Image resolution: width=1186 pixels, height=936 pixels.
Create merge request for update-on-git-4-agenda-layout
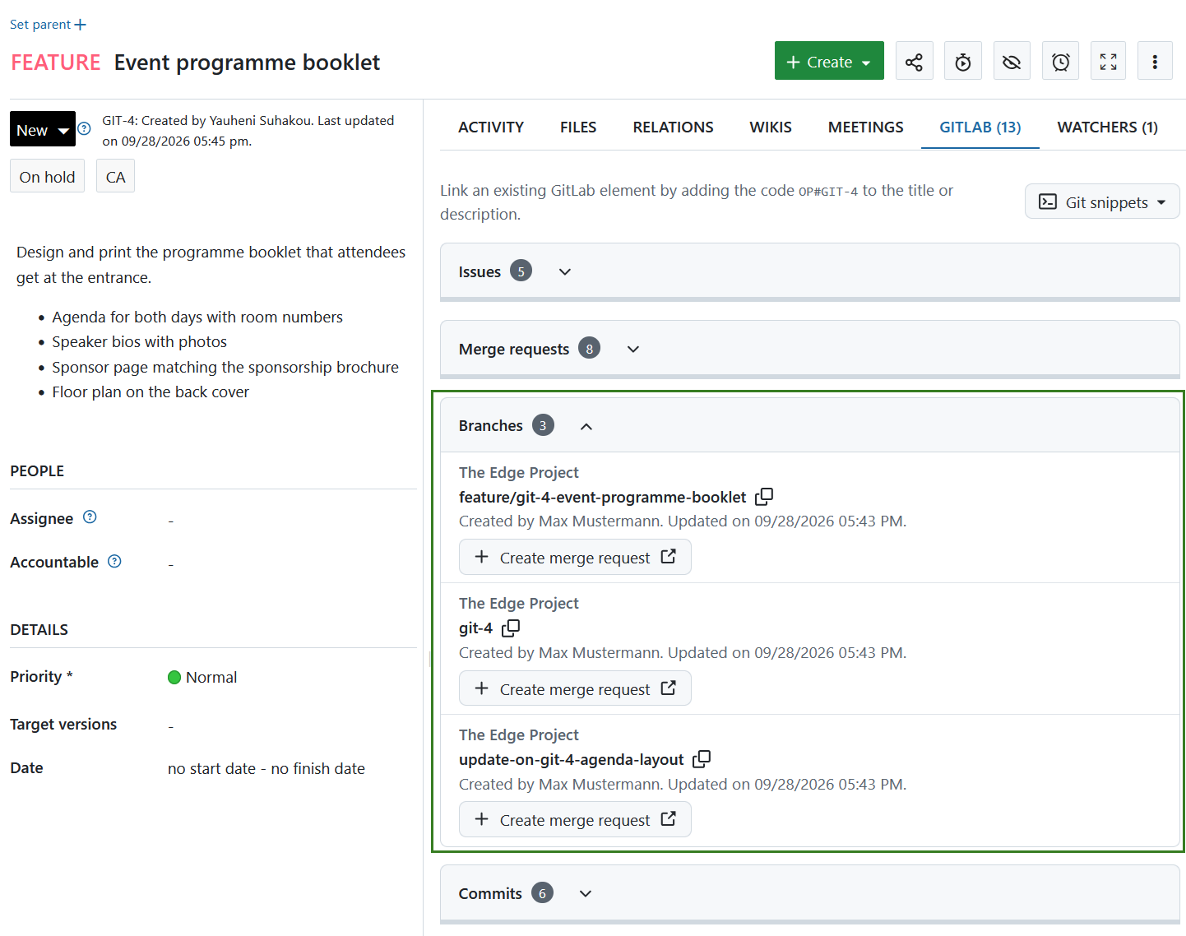tap(575, 819)
